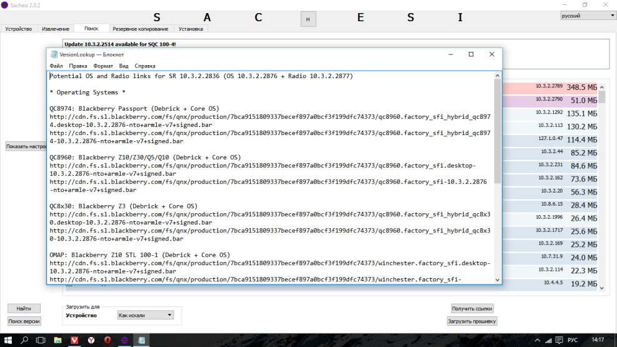The image size is (617, 347).
Task: Open the Формат menu in Notepad
Action: 103,66
